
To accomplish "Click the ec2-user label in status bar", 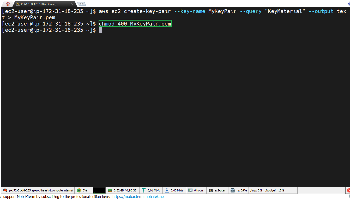I will pyautogui.click(x=220, y=190).
